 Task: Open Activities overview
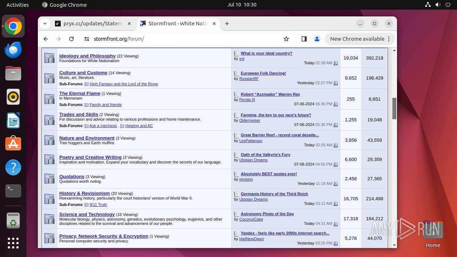click(17, 5)
